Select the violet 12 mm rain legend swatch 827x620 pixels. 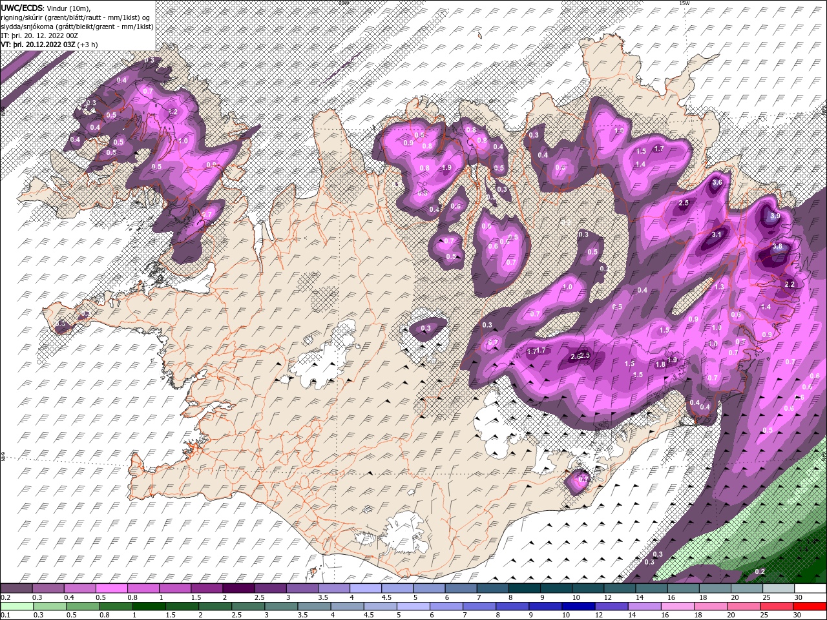click(612, 606)
